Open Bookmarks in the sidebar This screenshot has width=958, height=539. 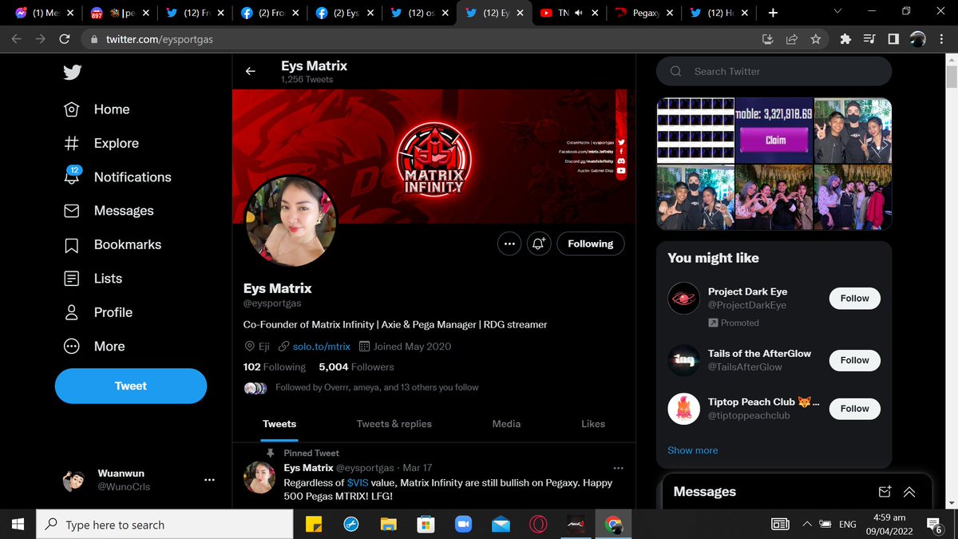pyautogui.click(x=113, y=244)
